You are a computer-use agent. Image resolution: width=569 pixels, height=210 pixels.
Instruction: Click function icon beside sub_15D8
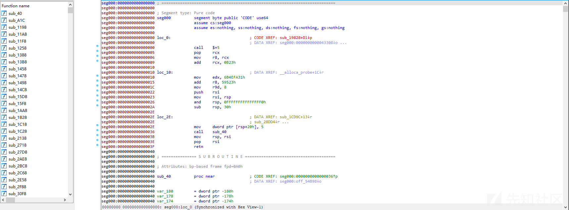pyautogui.click(x=4, y=96)
